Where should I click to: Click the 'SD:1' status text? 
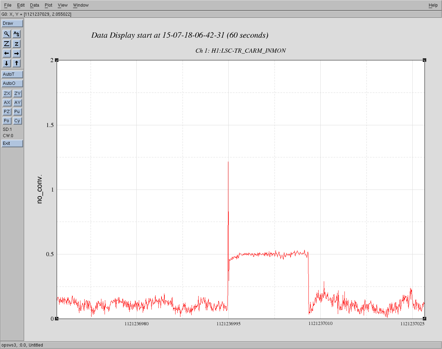coord(7,129)
